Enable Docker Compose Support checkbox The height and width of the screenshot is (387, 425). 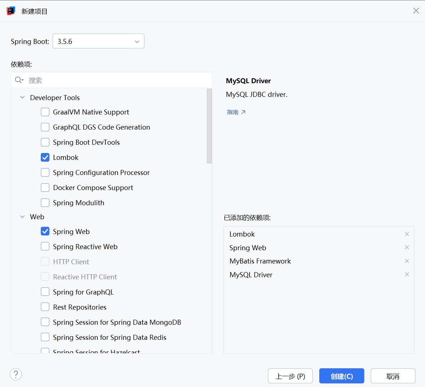click(45, 188)
